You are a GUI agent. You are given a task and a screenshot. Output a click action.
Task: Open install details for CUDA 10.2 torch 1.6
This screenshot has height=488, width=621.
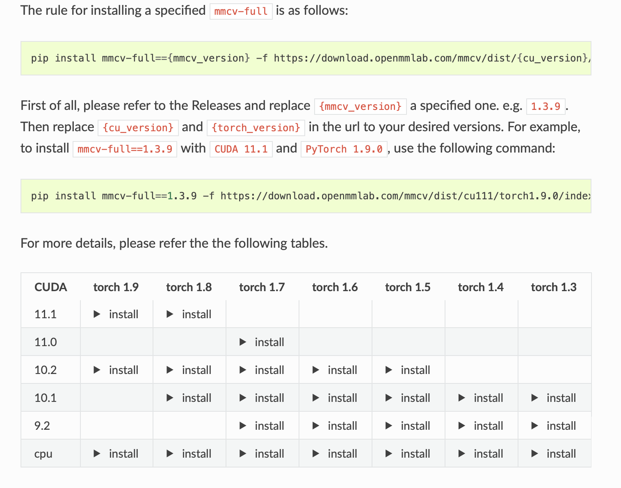coord(335,370)
